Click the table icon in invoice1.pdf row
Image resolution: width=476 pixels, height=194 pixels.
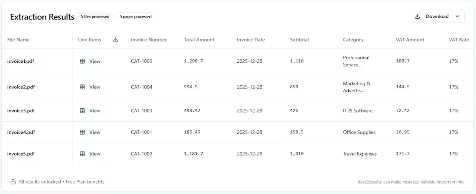(82, 61)
